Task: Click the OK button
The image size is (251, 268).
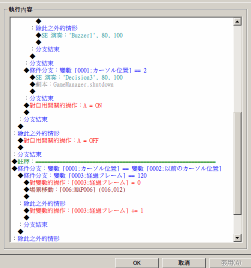Action: click(x=137, y=263)
